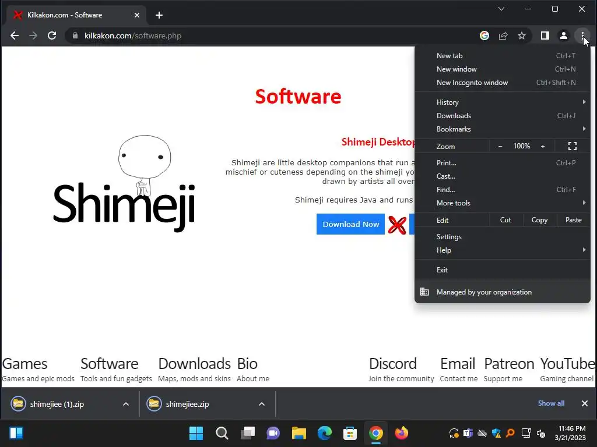Click the Share page icon
Viewport: 597px width, 447px height.
(503, 36)
